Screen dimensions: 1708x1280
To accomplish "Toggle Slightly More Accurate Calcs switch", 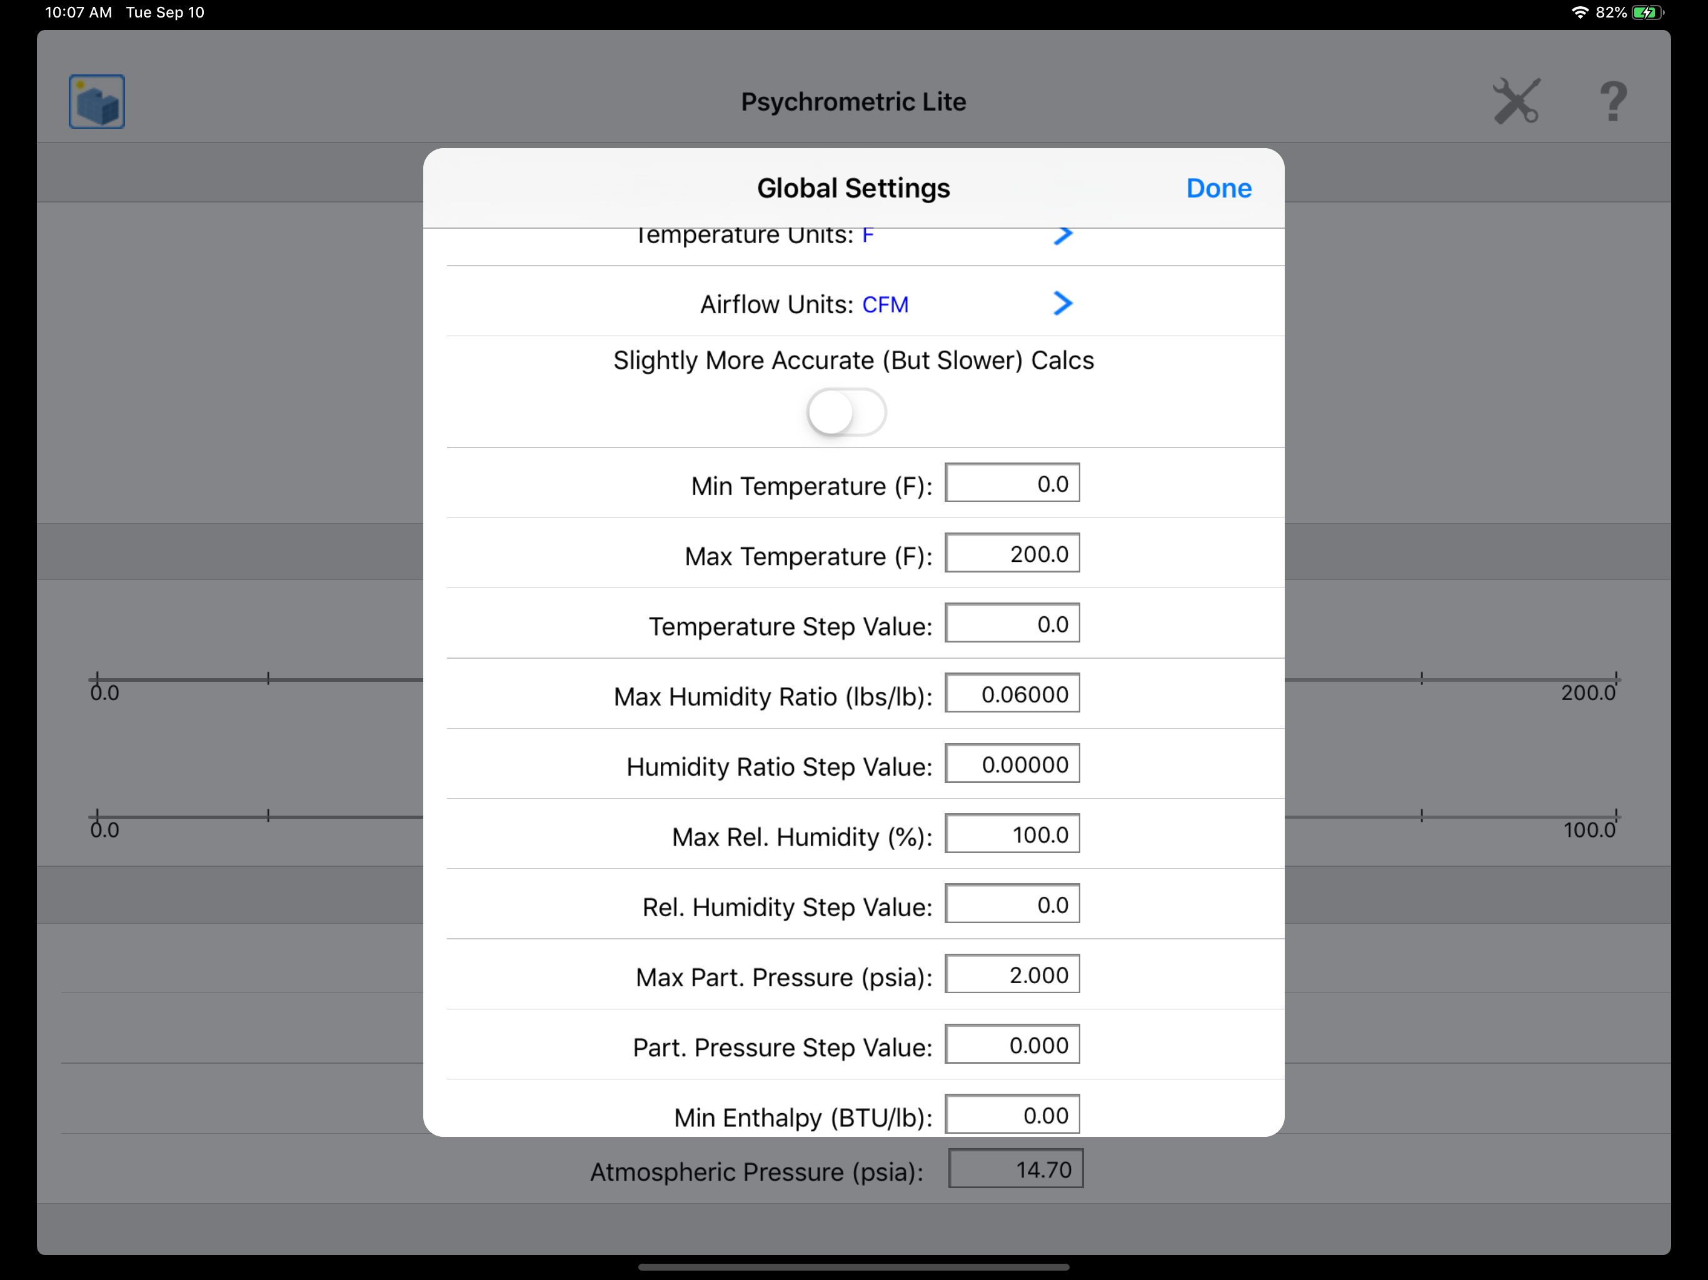I will click(846, 412).
